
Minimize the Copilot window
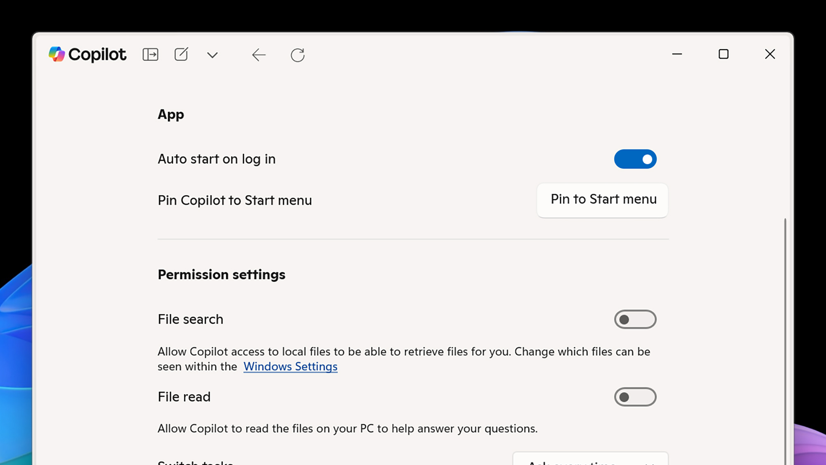coord(677,54)
